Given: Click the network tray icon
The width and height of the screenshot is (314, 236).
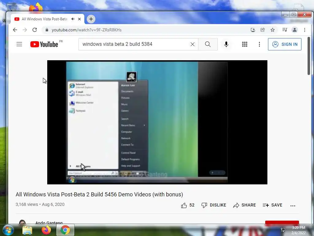Looking at the screenshot, I should 283,230.
